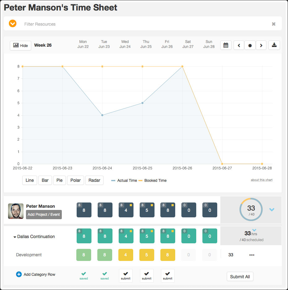
Task: Submit Thursday's hours checkmark button
Action: click(x=147, y=275)
